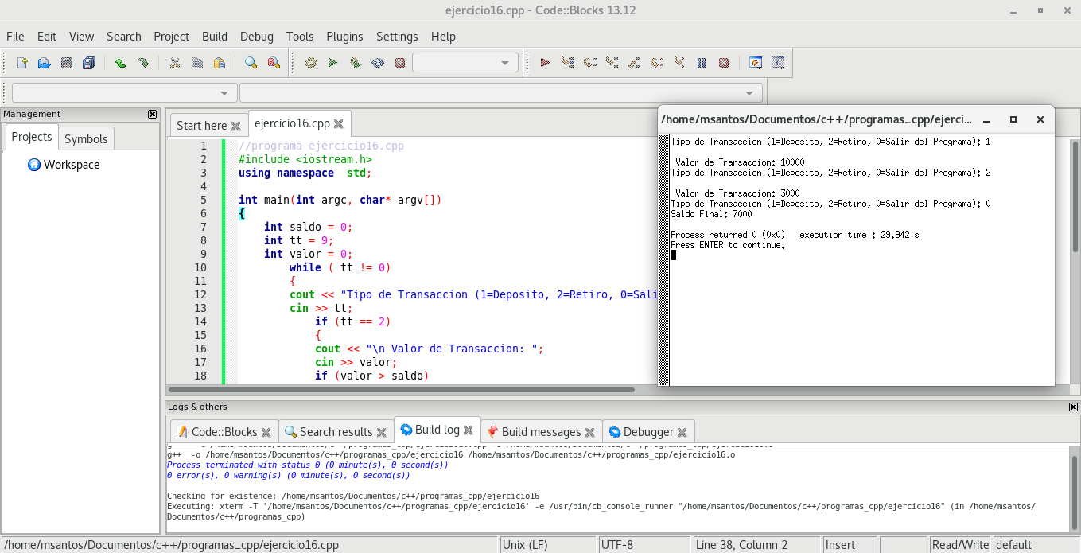Screen dimensions: 1081x553
Task: Click the Cut scissors icon
Action: [x=174, y=63]
